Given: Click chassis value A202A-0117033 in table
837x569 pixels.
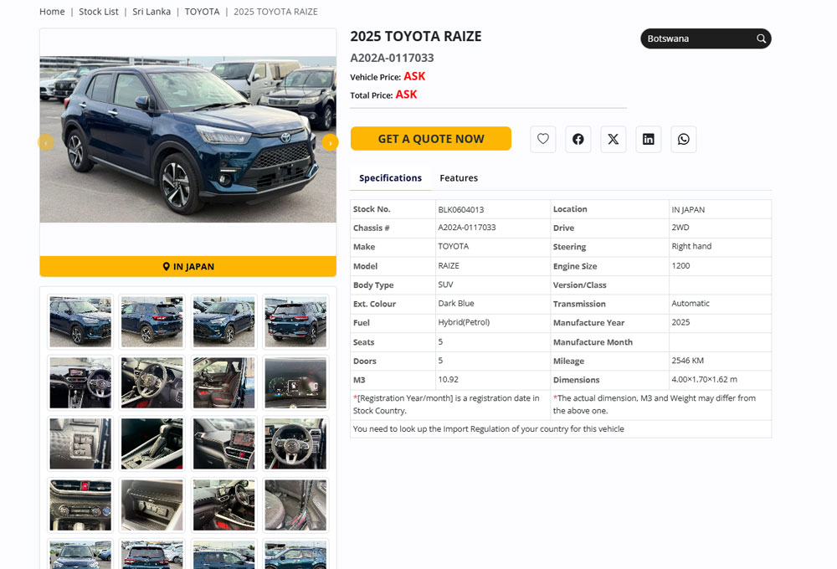Looking at the screenshot, I should tap(466, 228).
